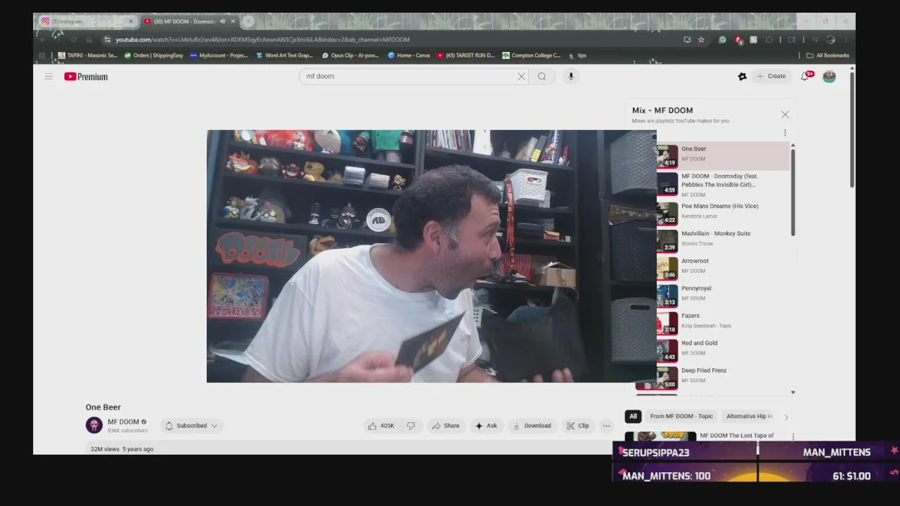The width and height of the screenshot is (900, 506).
Task: Open MF DOOM The Lost Tape recommendation
Action: [736, 436]
